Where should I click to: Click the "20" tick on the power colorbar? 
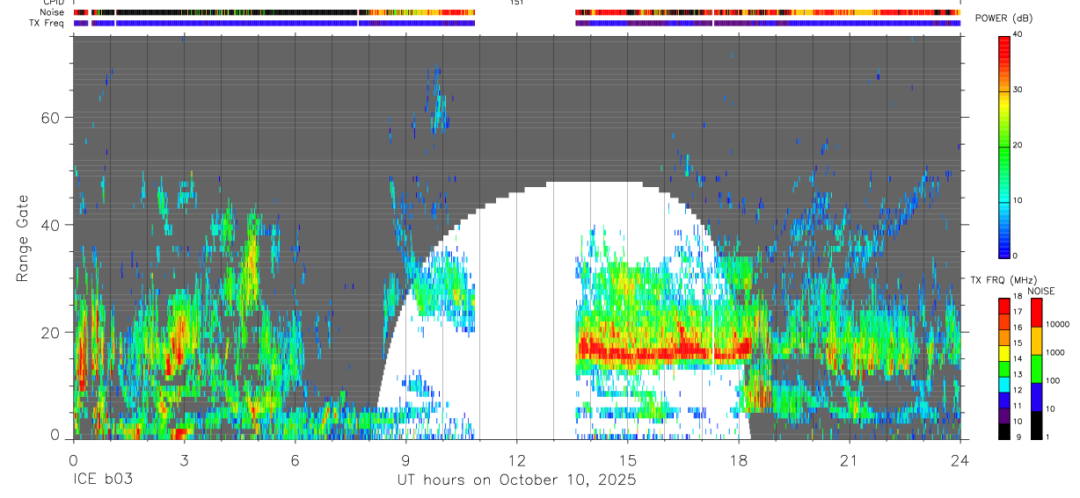(1018, 146)
